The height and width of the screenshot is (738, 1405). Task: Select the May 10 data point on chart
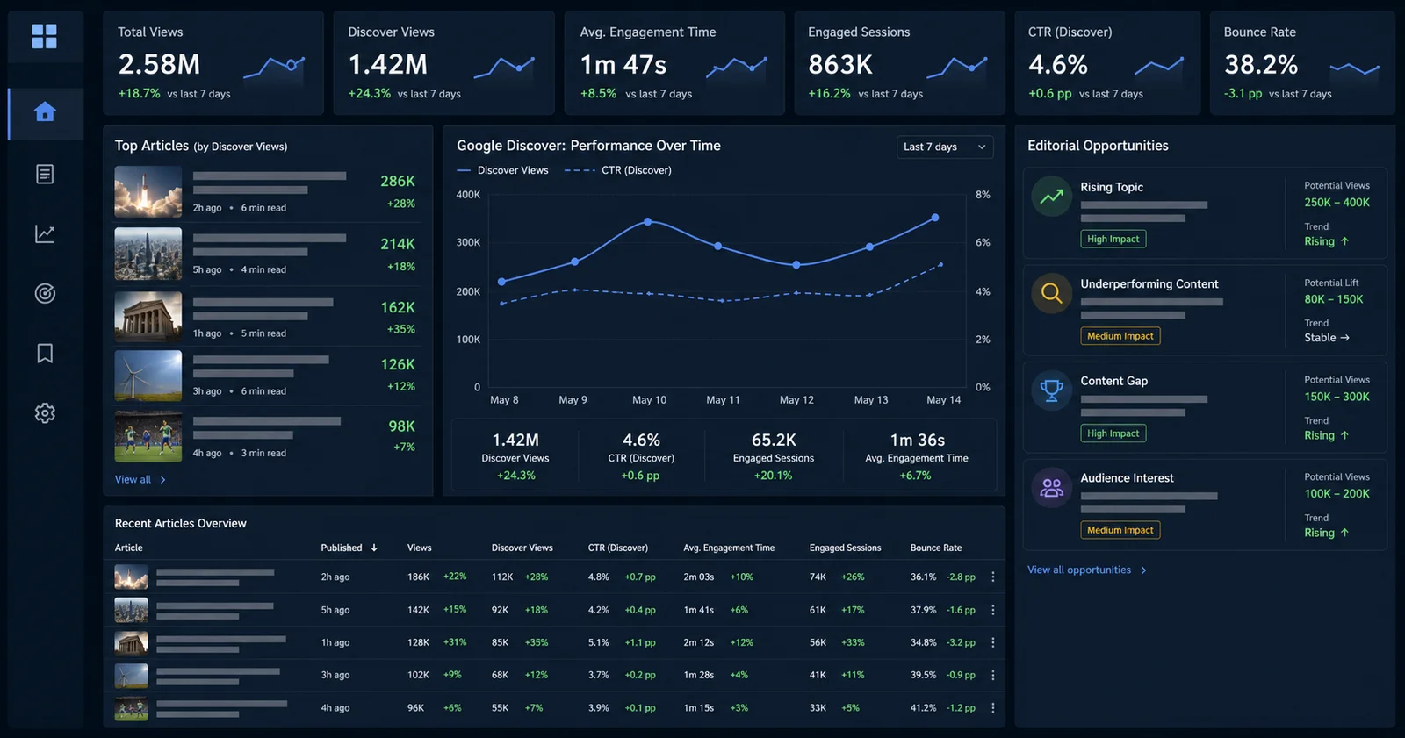pos(648,222)
